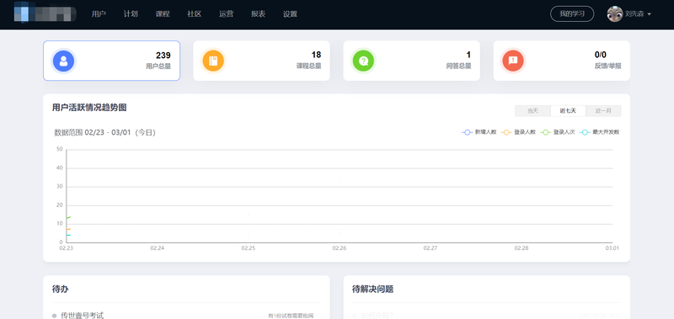This screenshot has width=674, height=319.
Task: Click the 18 course total count
Action: pyautogui.click(x=316, y=55)
